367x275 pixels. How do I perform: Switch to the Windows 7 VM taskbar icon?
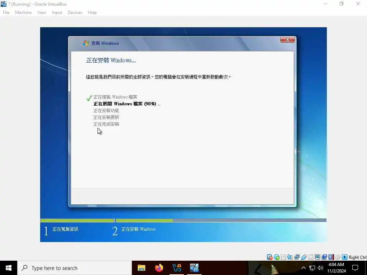coord(194,268)
